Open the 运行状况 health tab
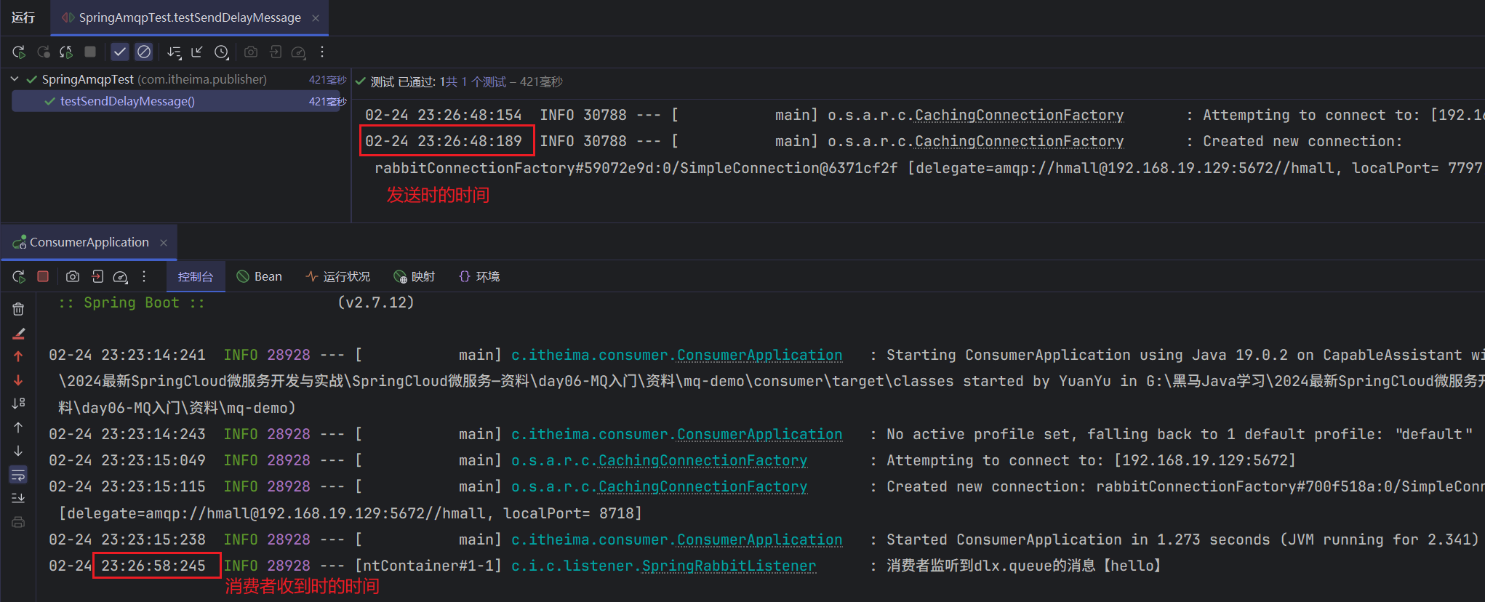The height and width of the screenshot is (602, 1485). (338, 276)
